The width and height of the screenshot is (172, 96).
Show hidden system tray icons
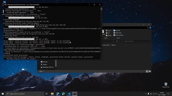[x=146, y=94]
